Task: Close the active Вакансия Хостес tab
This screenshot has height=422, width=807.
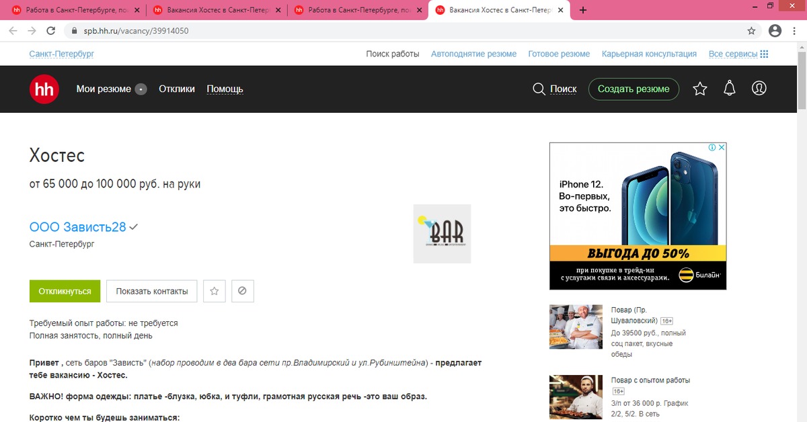Action: coord(560,10)
